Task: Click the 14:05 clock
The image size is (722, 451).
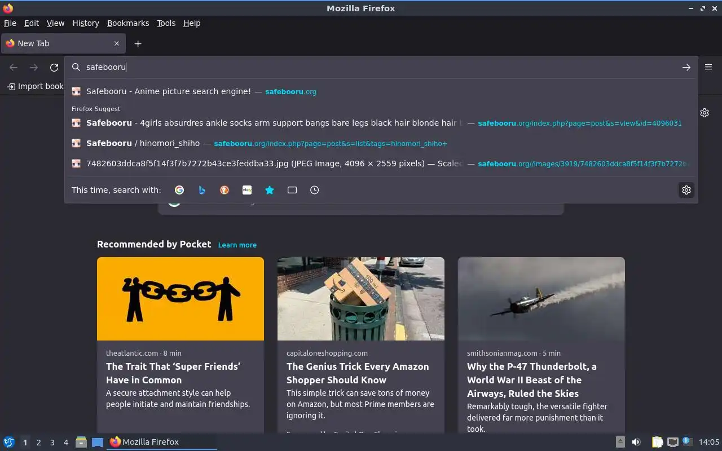Action: [x=708, y=442]
